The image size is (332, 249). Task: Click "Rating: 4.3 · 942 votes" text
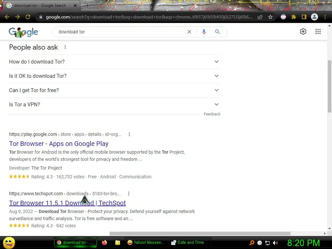click(x=53, y=226)
